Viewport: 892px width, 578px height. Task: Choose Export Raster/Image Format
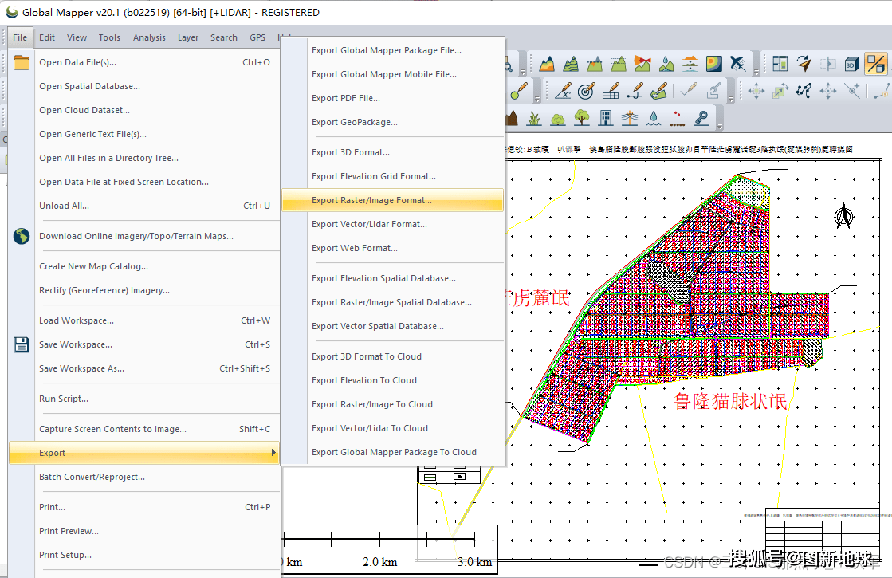tap(371, 200)
